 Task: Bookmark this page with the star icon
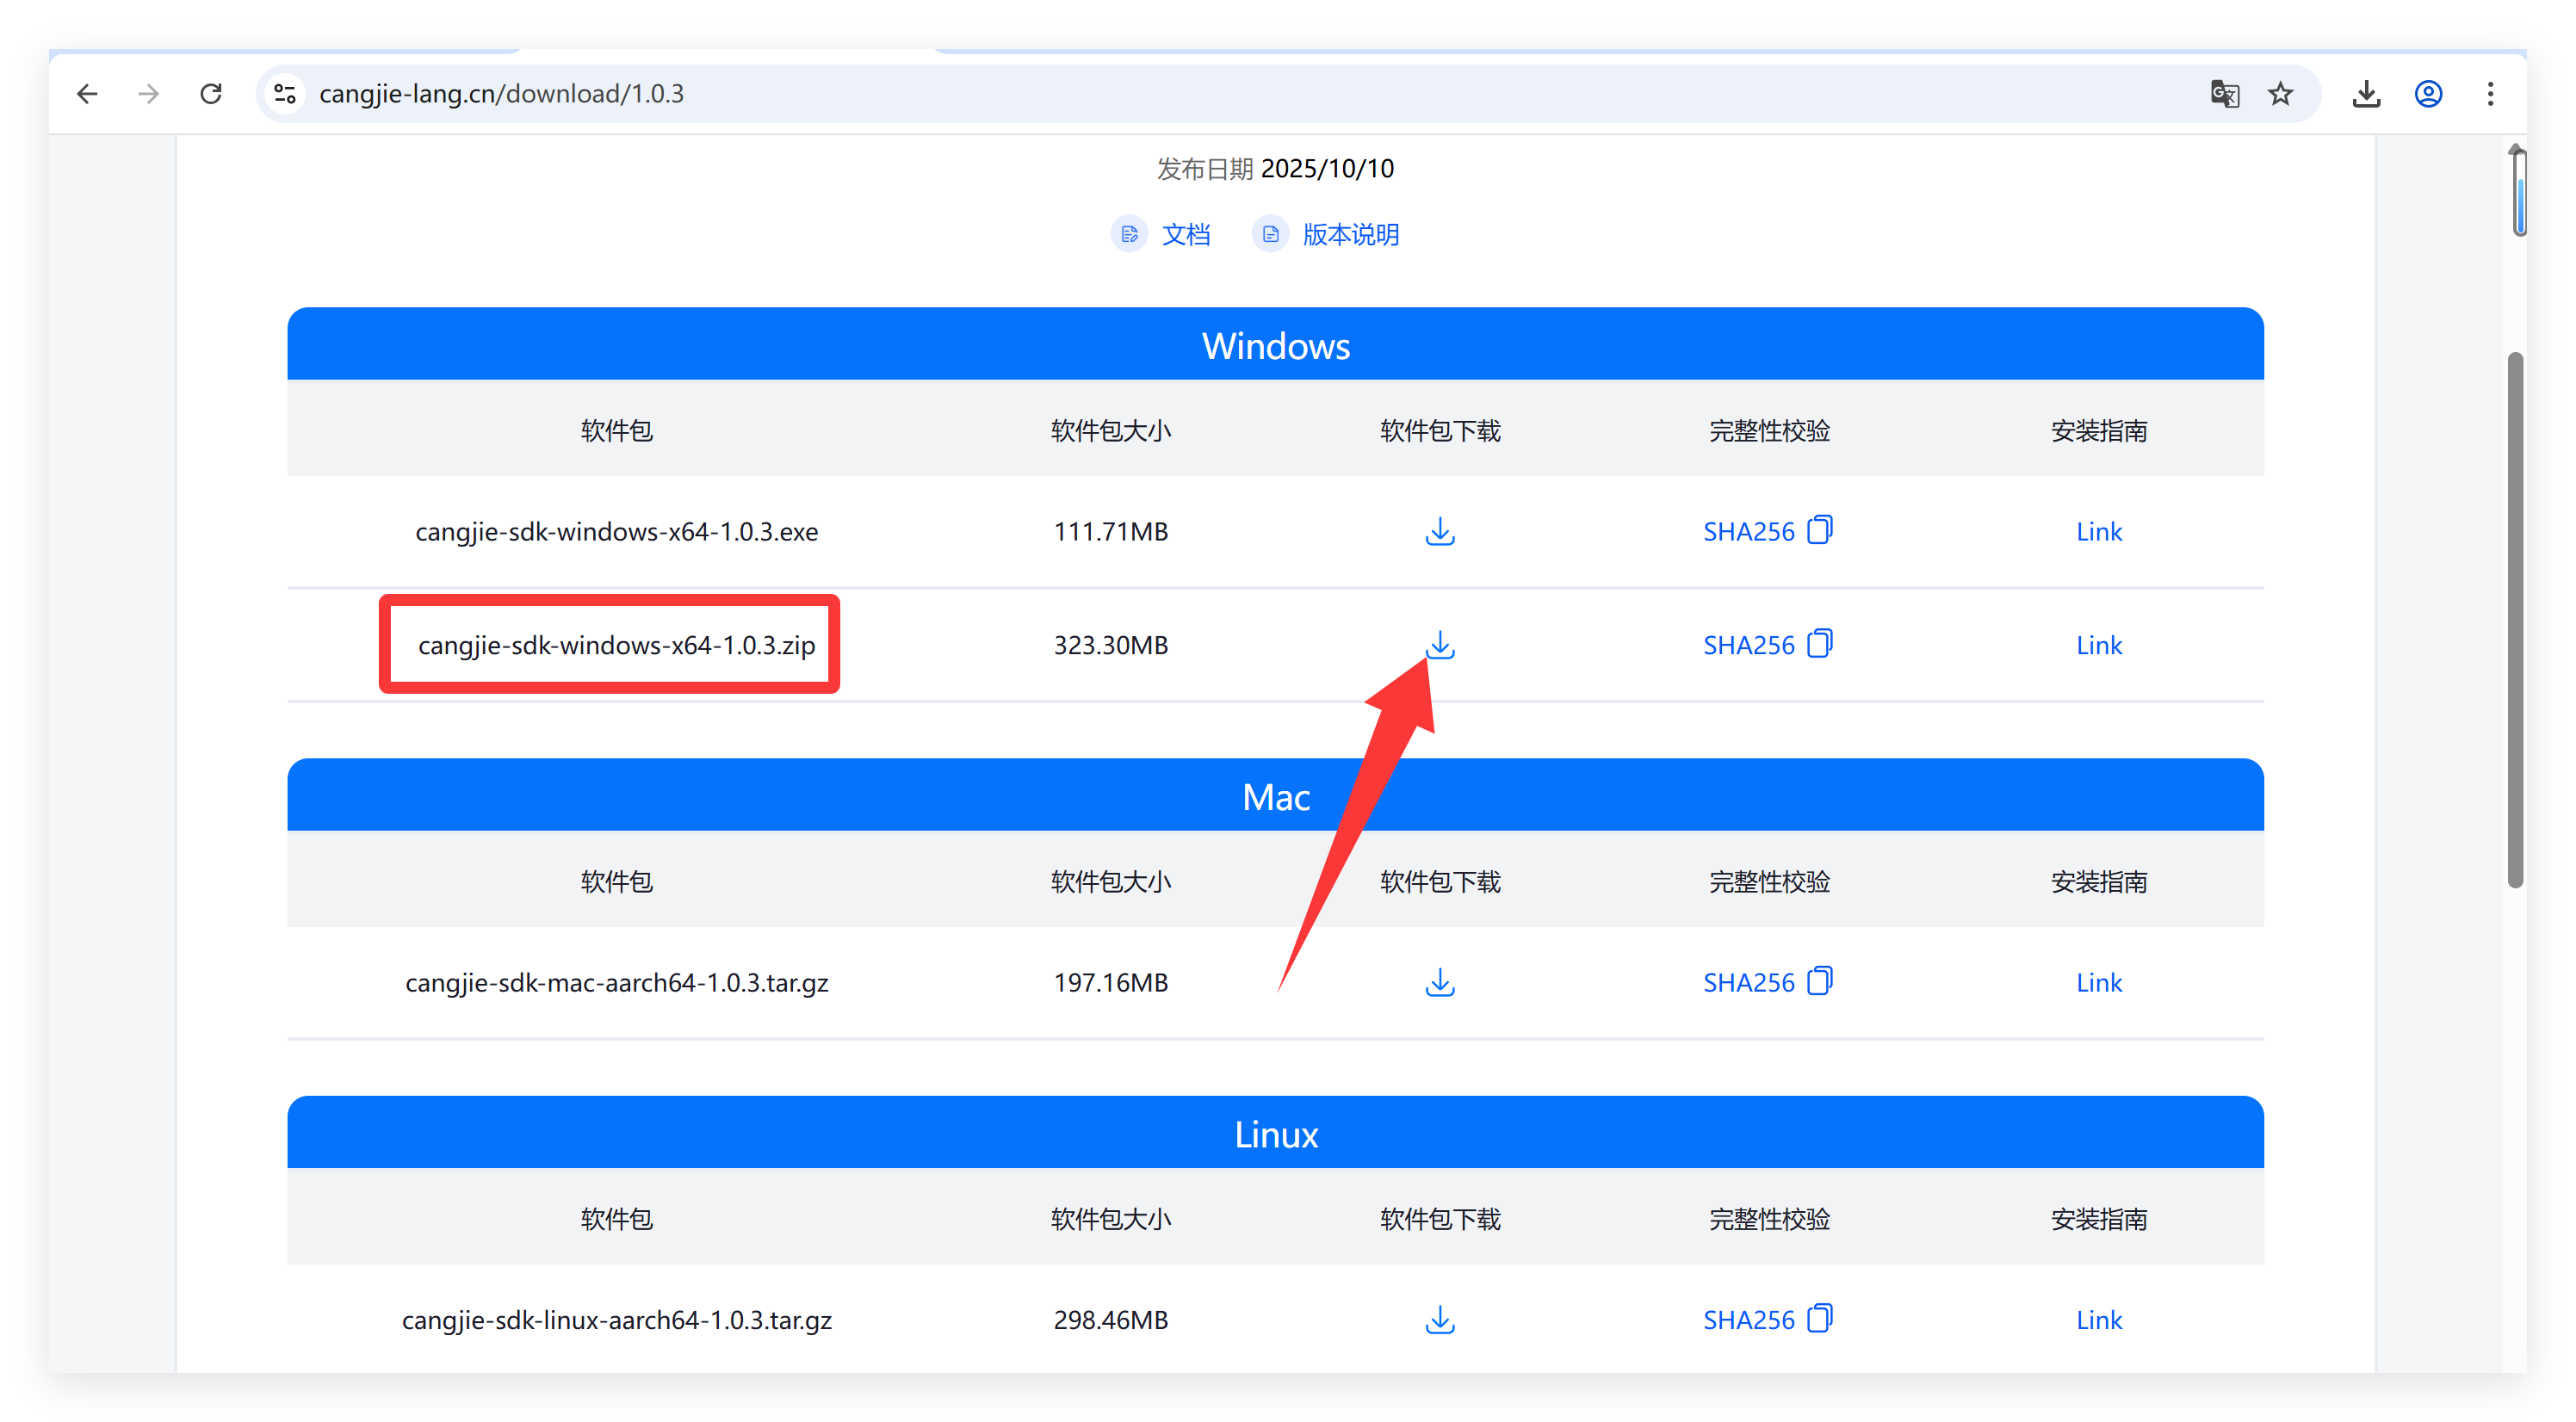(x=2280, y=94)
